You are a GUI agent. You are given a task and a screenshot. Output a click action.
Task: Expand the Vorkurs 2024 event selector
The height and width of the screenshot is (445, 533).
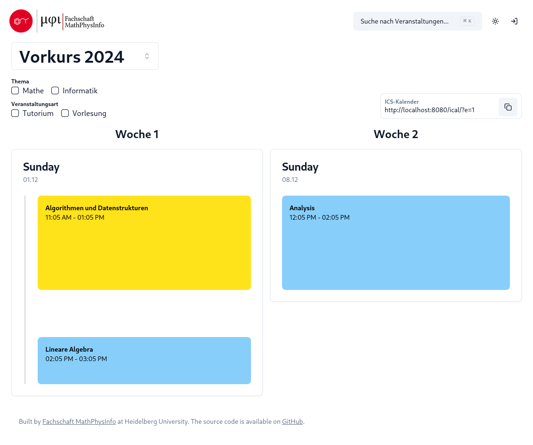pyautogui.click(x=85, y=56)
